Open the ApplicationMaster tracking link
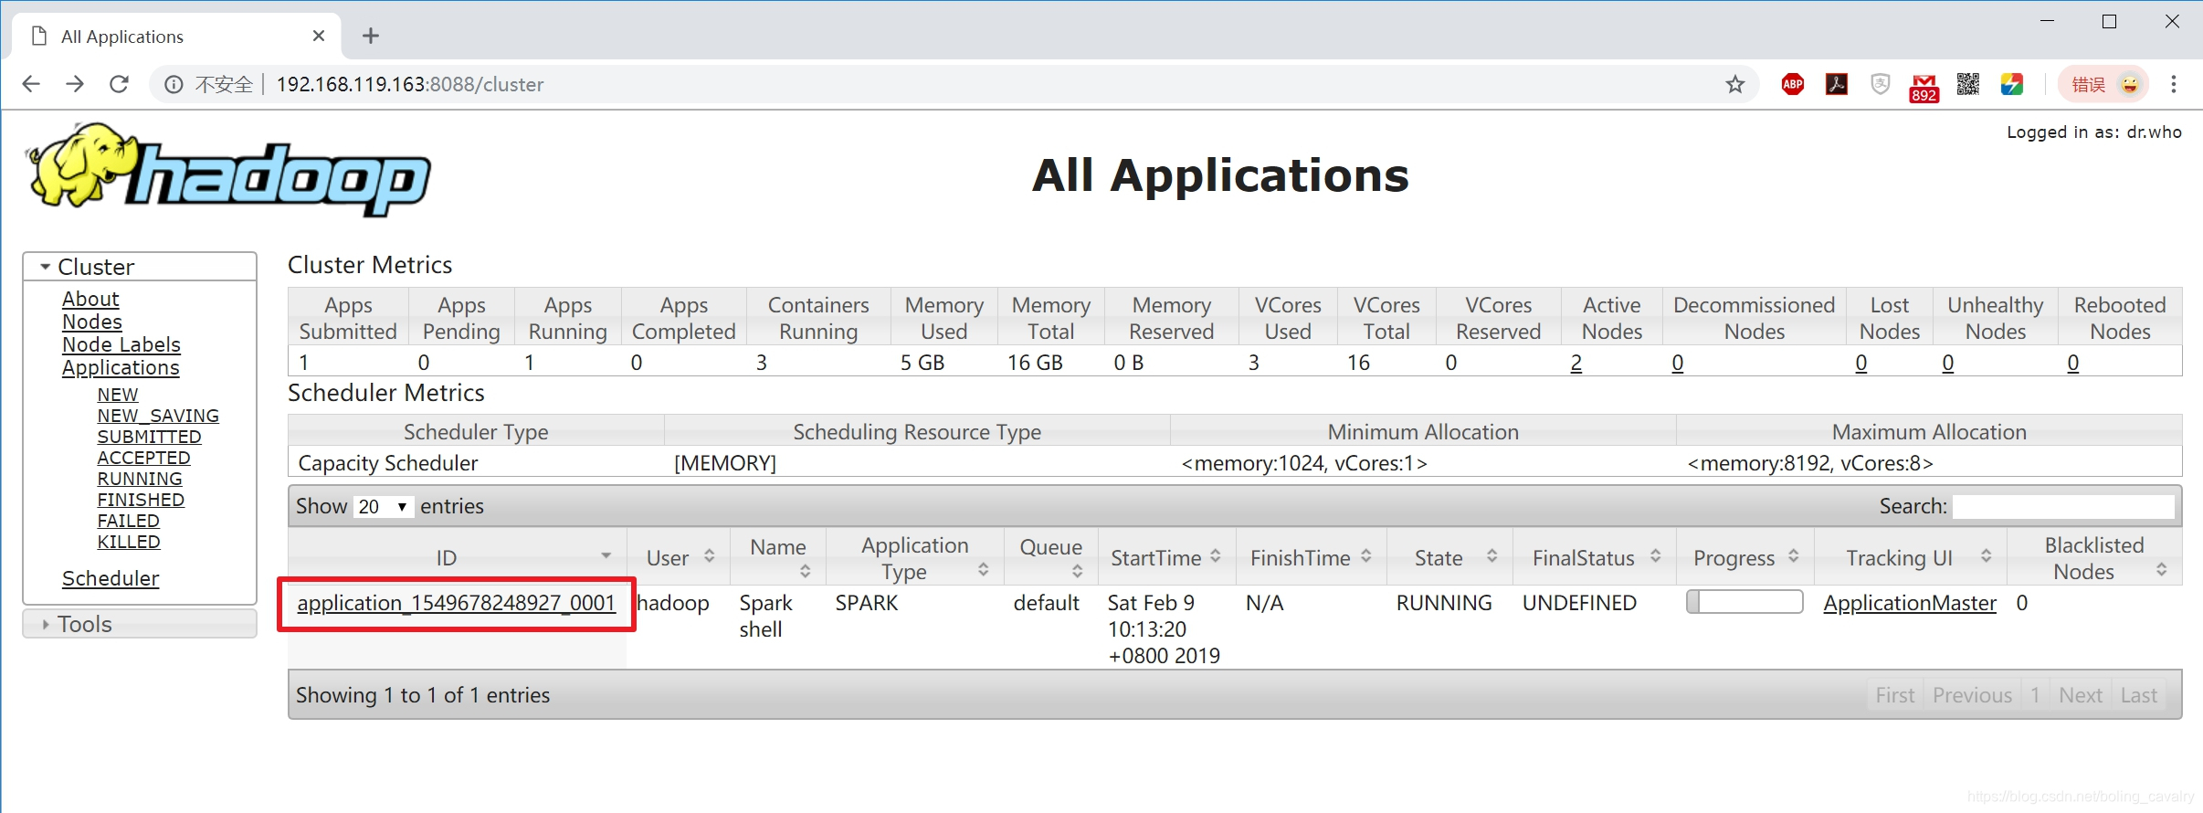 1910,603
